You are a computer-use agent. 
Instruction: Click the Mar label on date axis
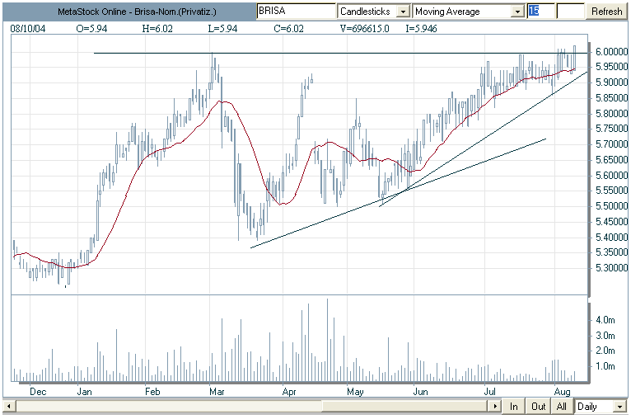click(x=217, y=391)
